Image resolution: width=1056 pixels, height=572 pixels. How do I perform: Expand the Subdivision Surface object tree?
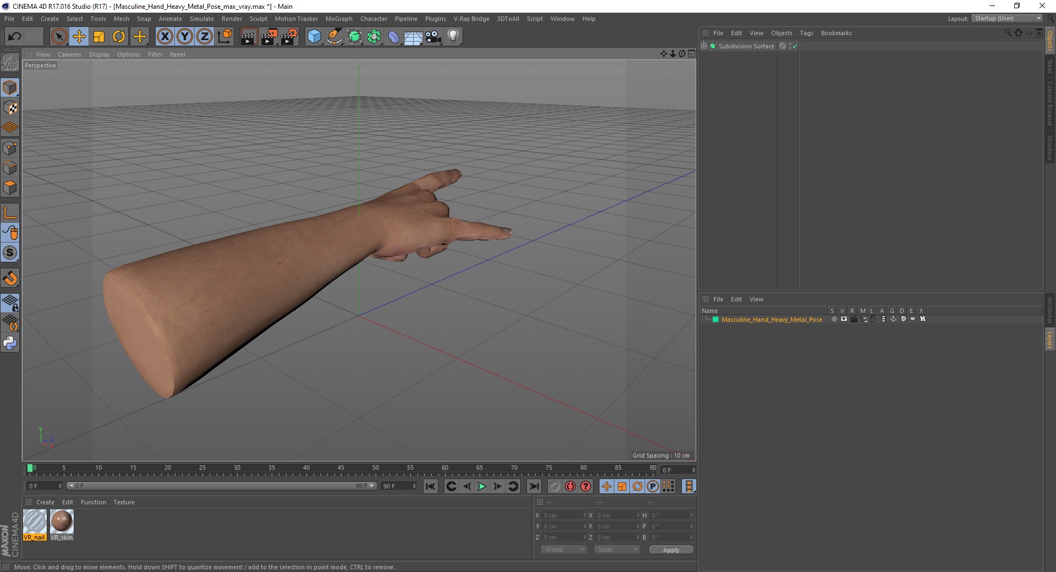coord(704,46)
